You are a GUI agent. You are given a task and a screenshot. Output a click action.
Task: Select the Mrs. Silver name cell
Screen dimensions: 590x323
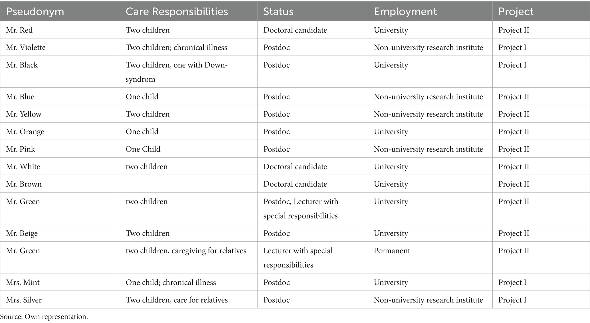[24, 300]
